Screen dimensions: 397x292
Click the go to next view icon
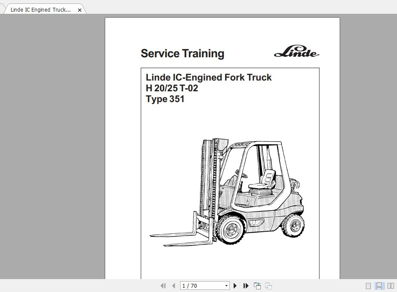(x=269, y=286)
